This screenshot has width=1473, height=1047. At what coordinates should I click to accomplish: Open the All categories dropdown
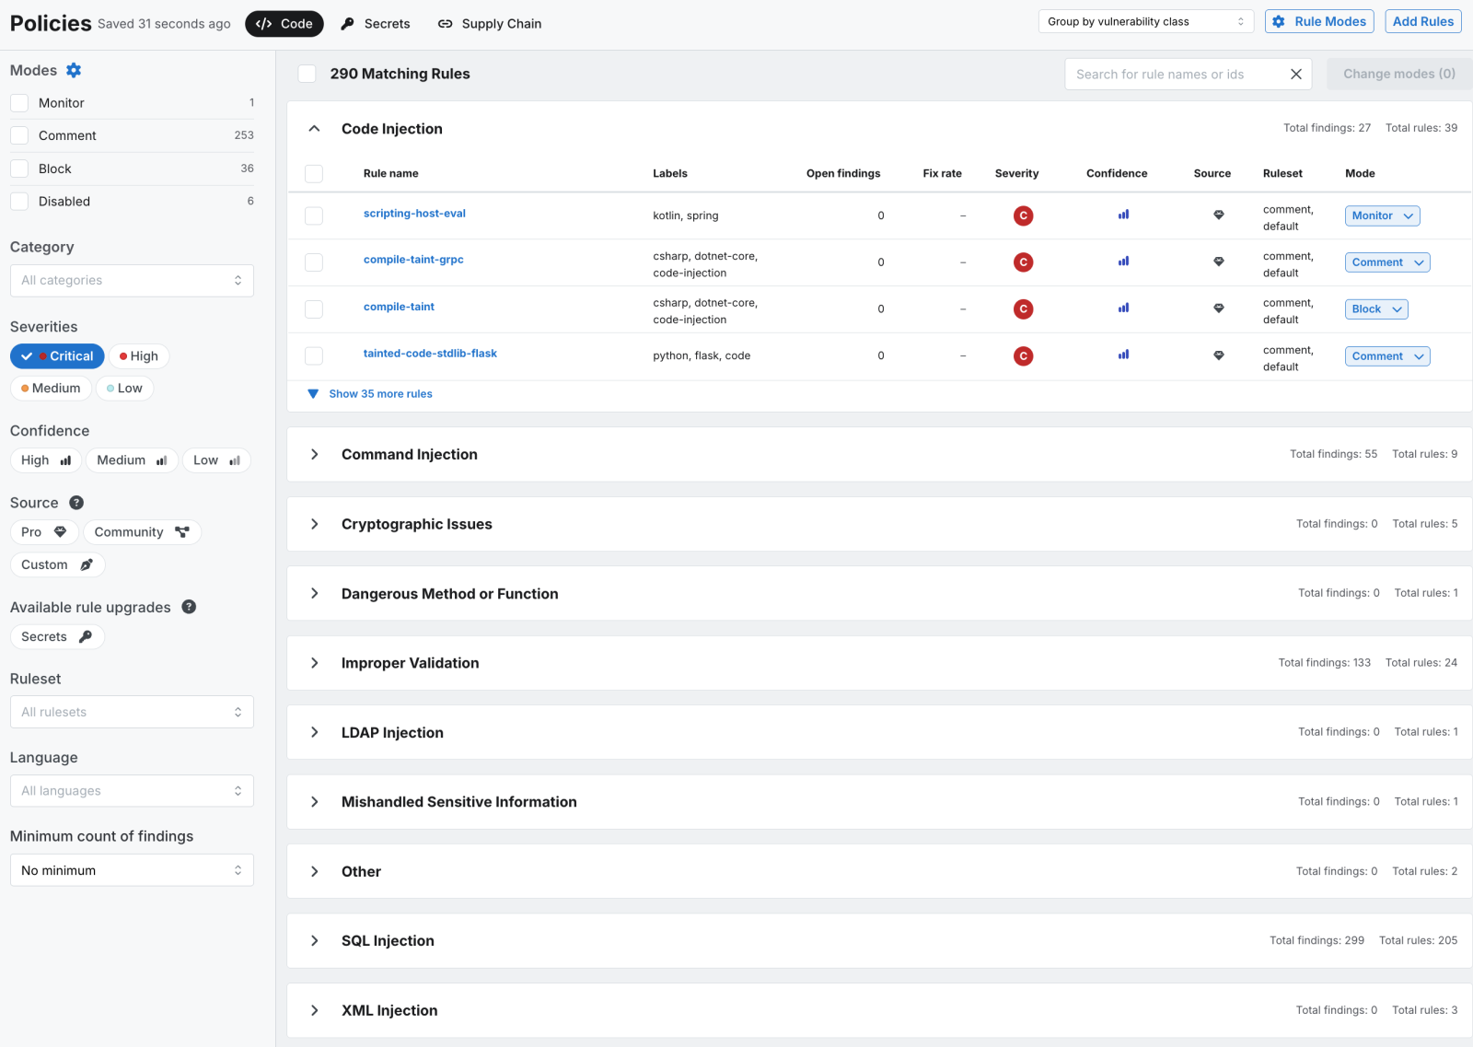pos(132,281)
